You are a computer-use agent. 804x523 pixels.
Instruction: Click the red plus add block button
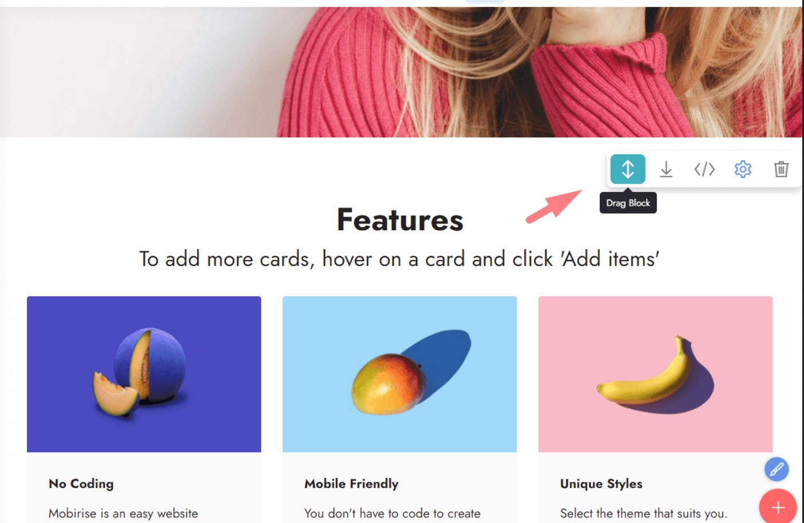(x=778, y=506)
